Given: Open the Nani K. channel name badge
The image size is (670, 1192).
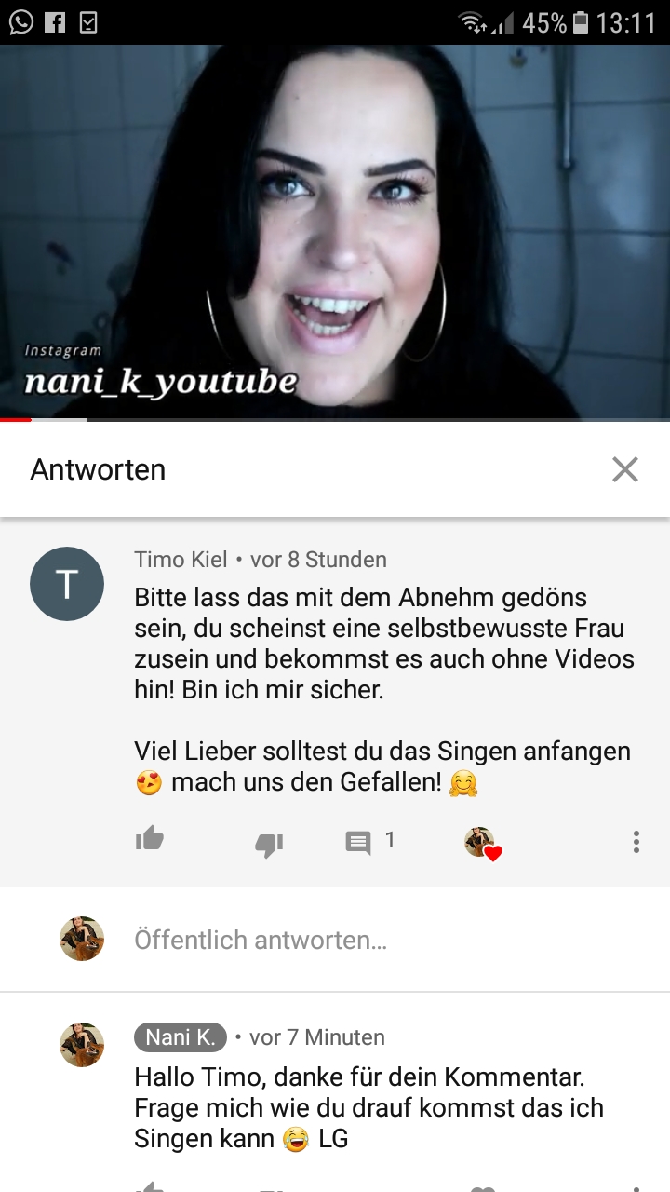Looking at the screenshot, I should [181, 1037].
